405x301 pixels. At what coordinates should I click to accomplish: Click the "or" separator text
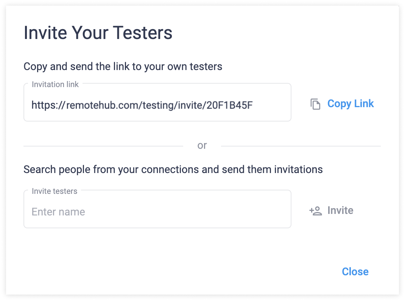202,145
